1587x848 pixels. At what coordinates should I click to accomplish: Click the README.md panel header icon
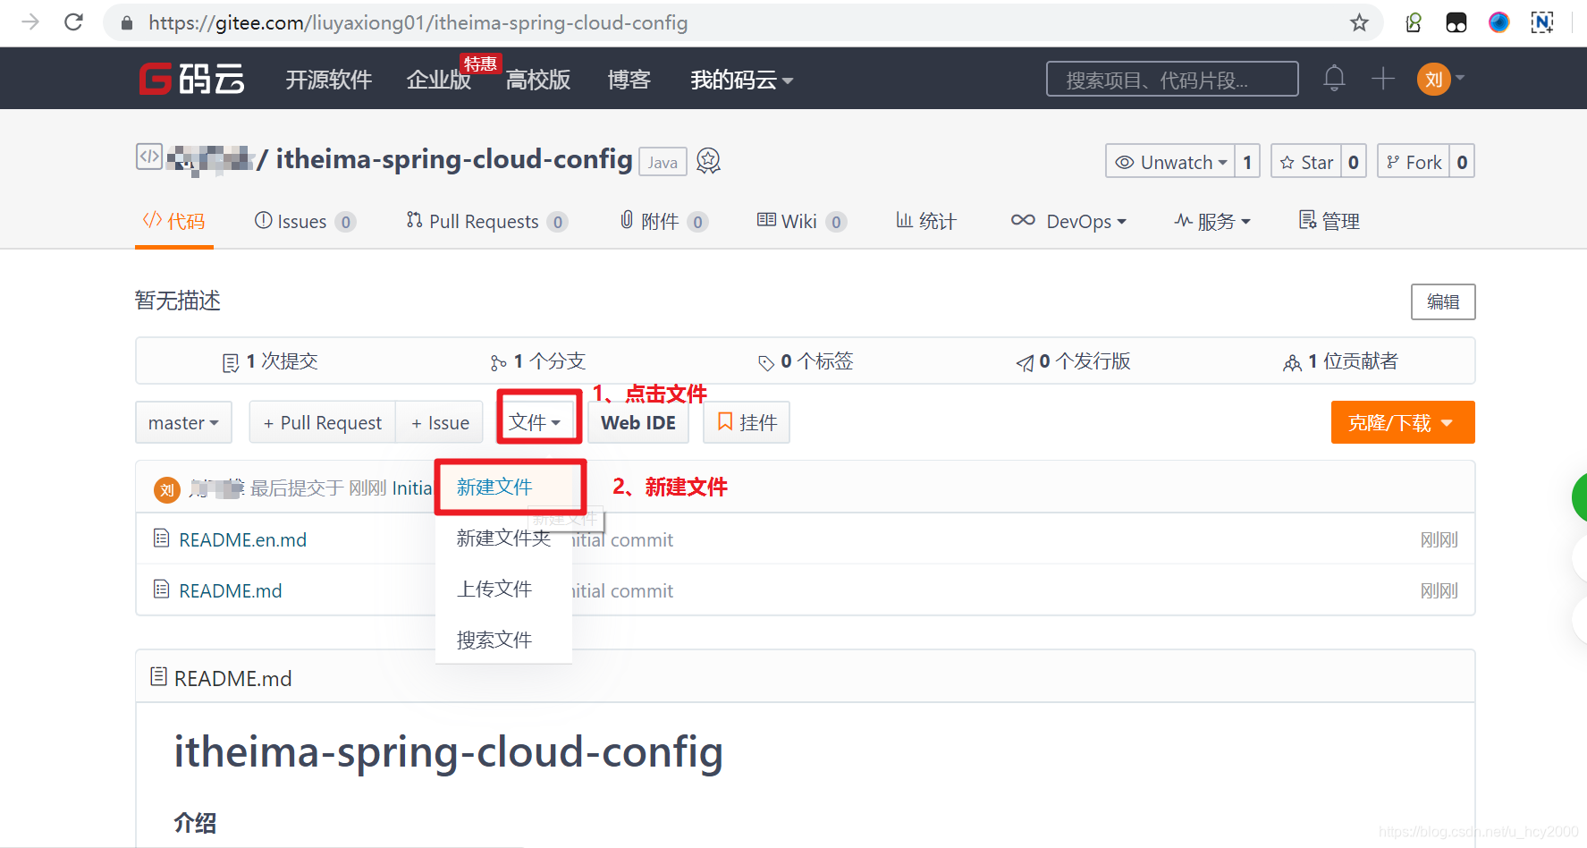click(x=159, y=677)
